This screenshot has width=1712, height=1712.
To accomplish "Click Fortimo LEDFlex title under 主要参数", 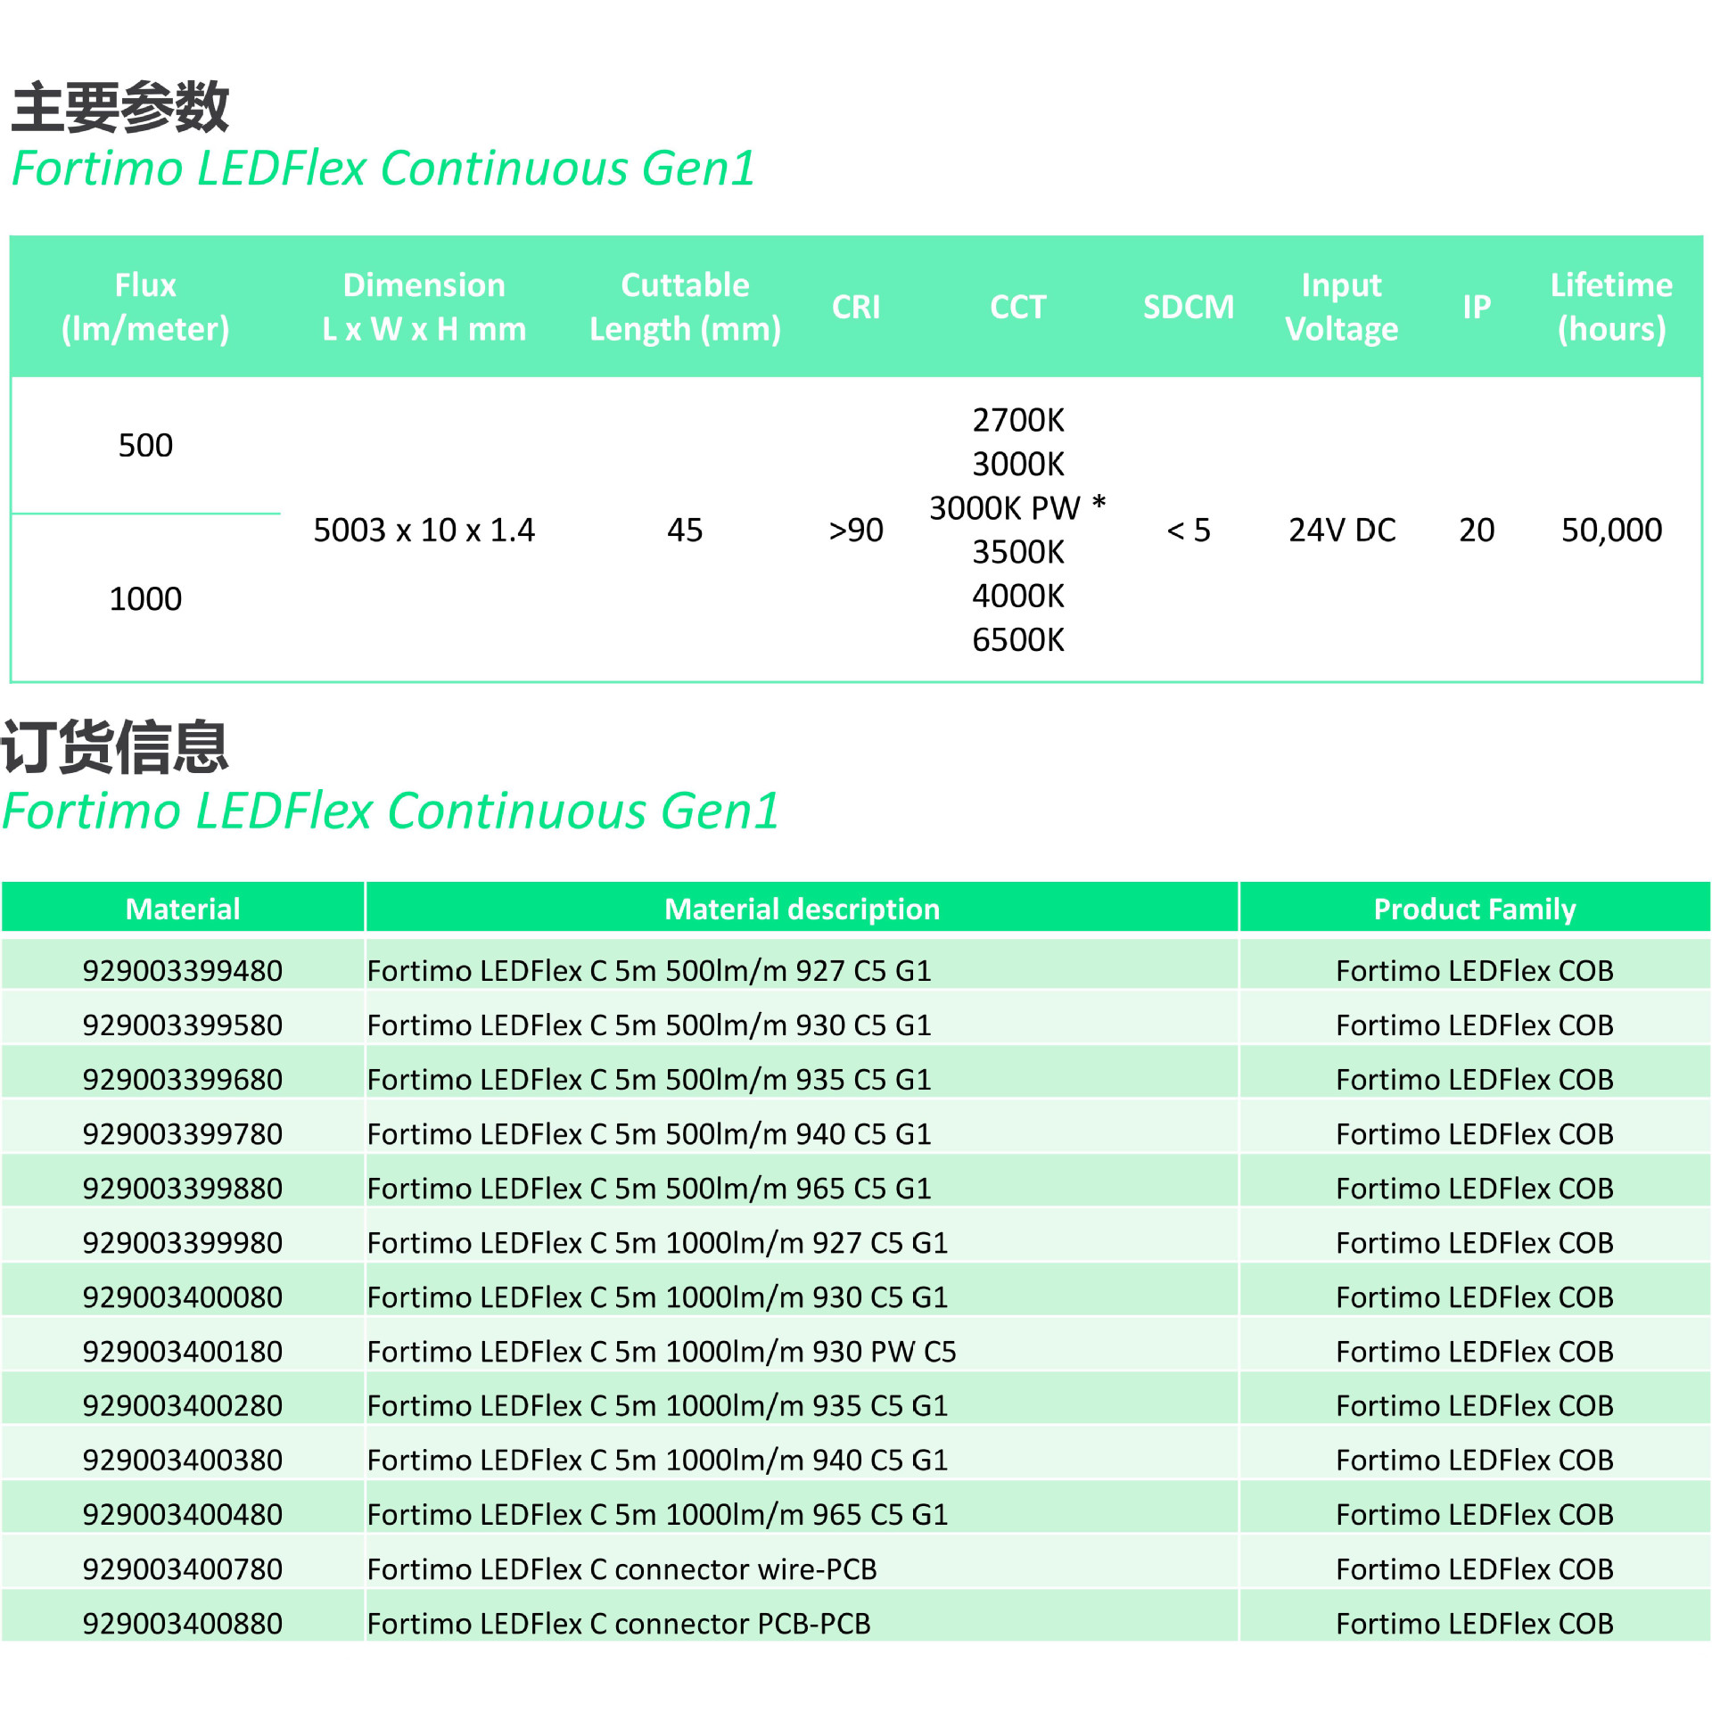I will (x=383, y=169).
